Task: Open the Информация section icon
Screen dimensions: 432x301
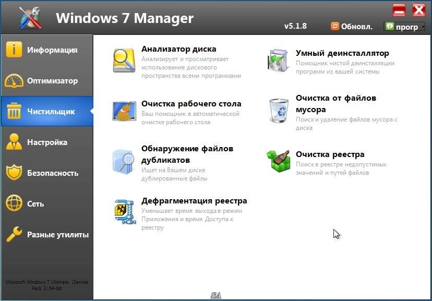Action: tap(14, 50)
